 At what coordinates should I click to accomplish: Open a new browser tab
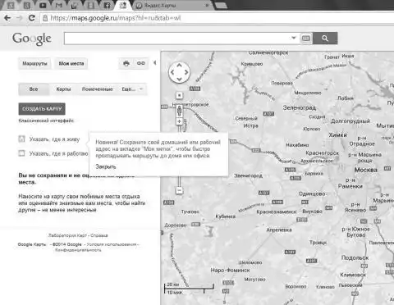click(x=220, y=5)
